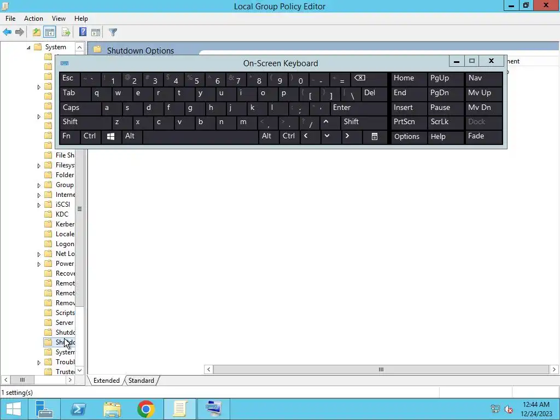The image size is (560, 420).
Task: Click the Forward arrow in the toolbar
Action: (x=20, y=32)
